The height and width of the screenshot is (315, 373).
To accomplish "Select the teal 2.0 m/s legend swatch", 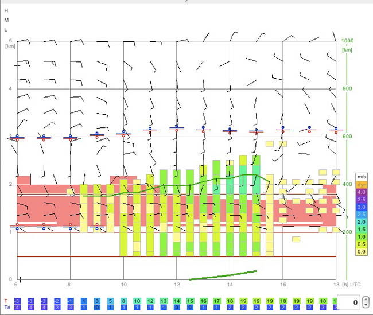I will pyautogui.click(x=362, y=221).
